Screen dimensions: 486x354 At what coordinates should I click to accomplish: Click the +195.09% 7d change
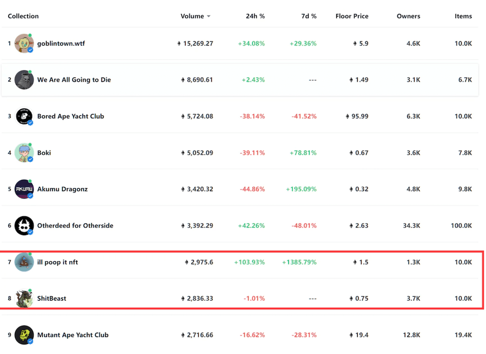click(x=301, y=189)
